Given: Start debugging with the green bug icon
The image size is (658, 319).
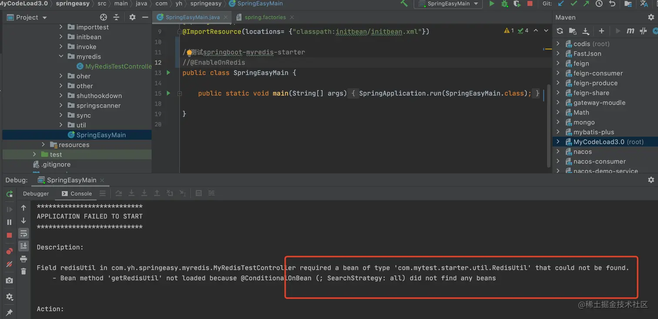Looking at the screenshot, I should pos(504,3).
